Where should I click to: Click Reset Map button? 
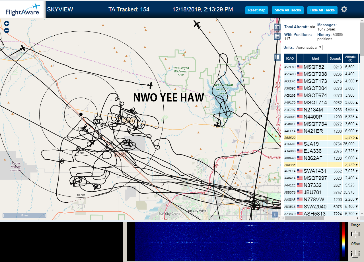click(x=257, y=10)
